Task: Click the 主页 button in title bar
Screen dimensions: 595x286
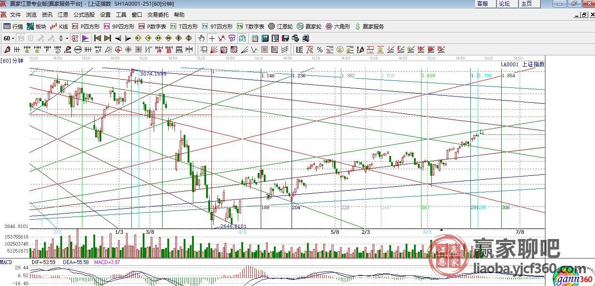Action: coord(529,4)
